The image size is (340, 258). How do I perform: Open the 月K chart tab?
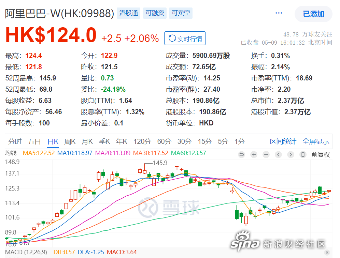(87, 141)
